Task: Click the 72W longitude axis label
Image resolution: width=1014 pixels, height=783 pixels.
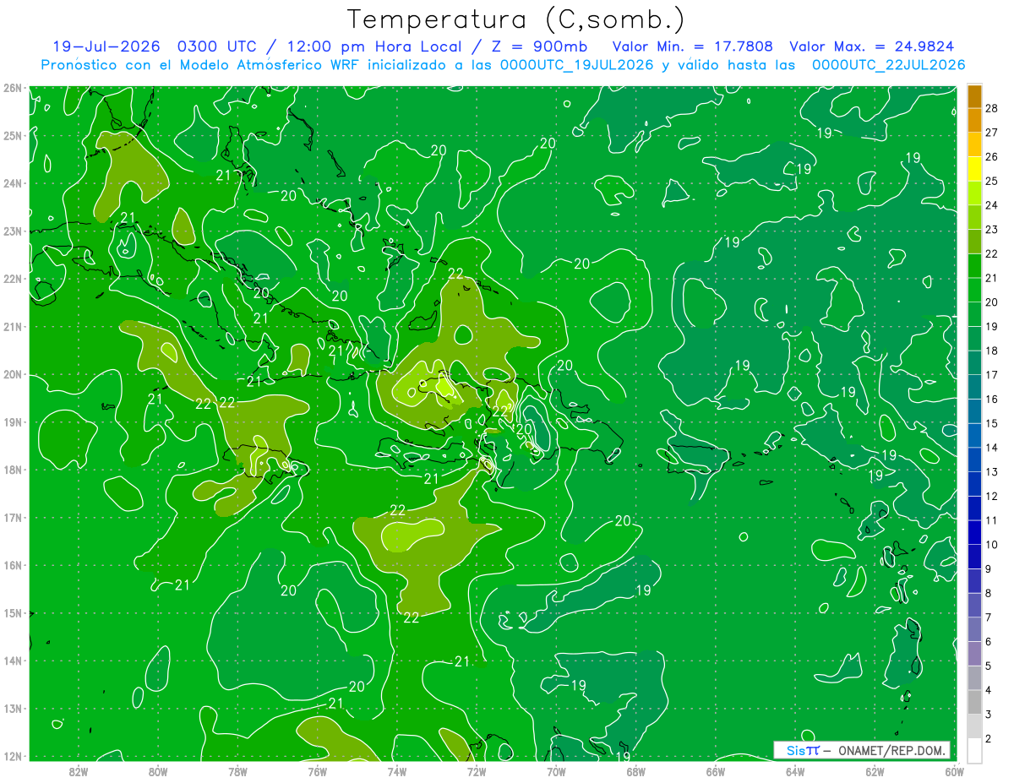Action: (x=477, y=771)
